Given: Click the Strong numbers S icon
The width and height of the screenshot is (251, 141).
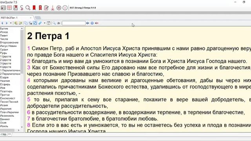Looking at the screenshot, I should point(22,8).
